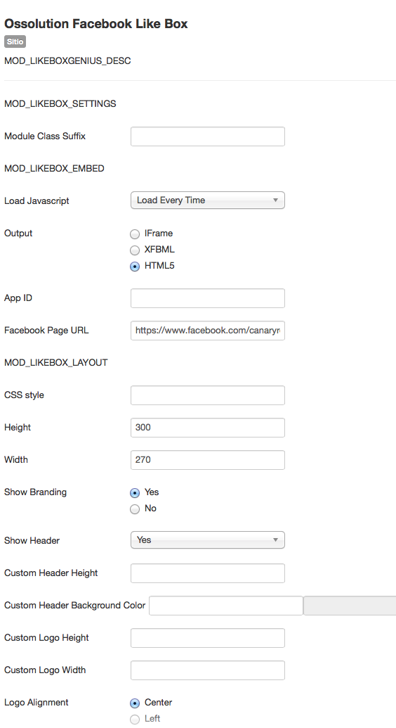Click the Custom Logo Width field
Viewport: 396px width, 728px height.
208,670
